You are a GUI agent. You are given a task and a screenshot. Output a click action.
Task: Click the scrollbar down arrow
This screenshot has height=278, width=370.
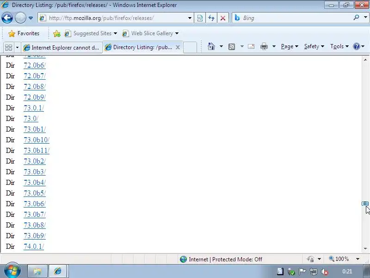tap(365, 248)
